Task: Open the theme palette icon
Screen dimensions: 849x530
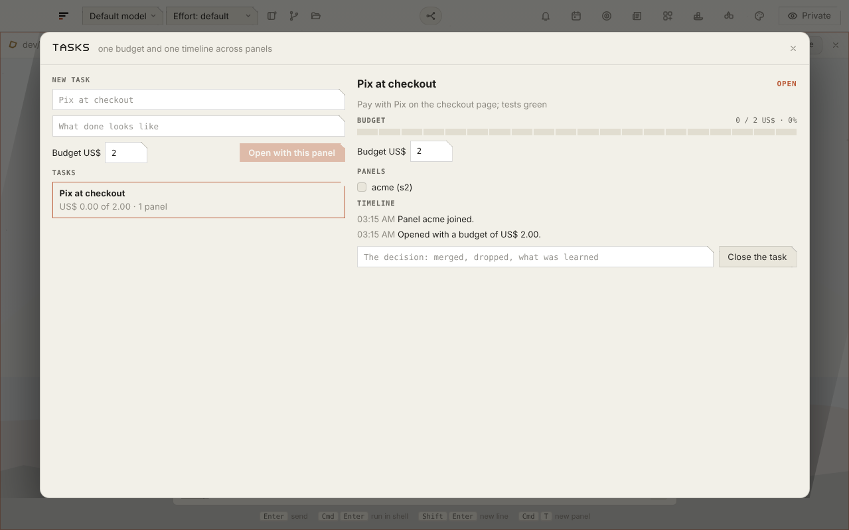Action: coord(759,16)
